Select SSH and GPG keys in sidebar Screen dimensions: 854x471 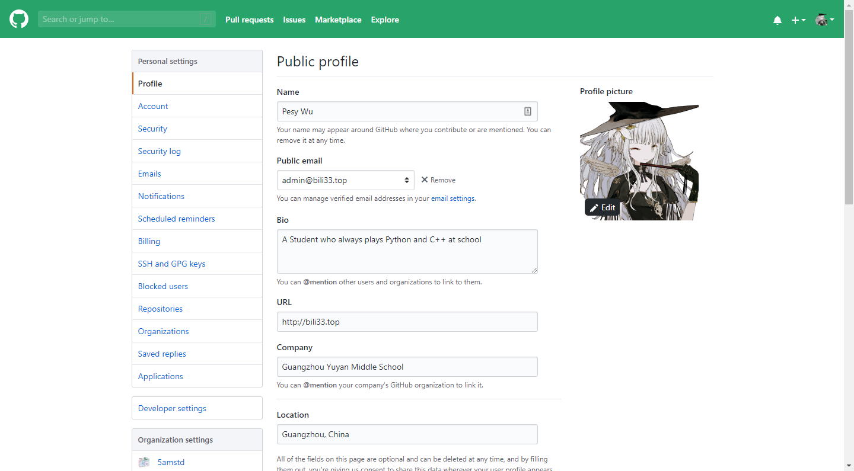pos(171,263)
